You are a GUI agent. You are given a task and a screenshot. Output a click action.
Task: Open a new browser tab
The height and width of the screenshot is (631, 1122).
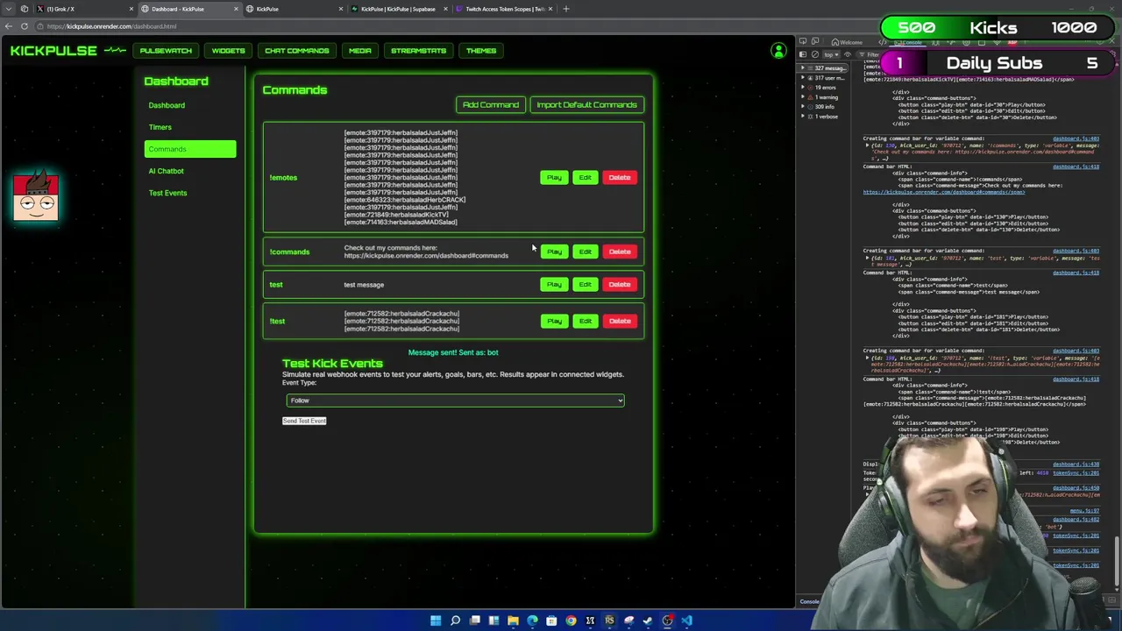point(566,9)
